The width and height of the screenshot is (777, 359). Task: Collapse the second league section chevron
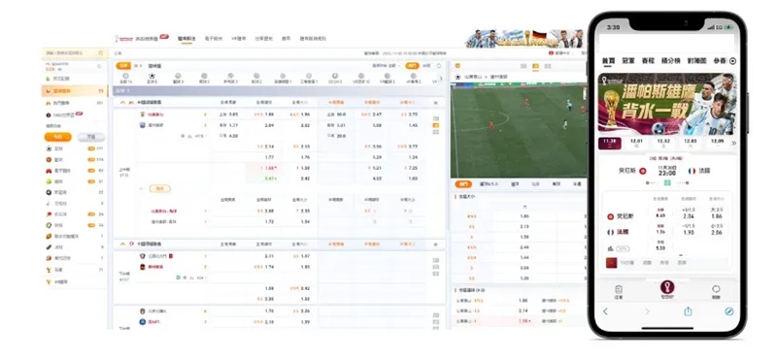[122, 245]
